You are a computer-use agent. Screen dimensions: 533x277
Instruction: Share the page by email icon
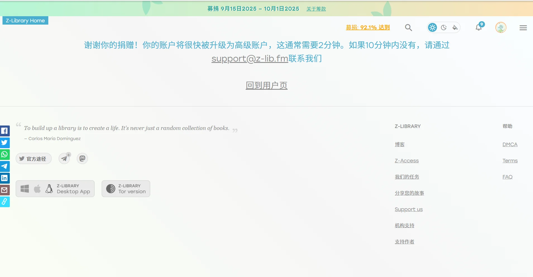tap(4, 190)
